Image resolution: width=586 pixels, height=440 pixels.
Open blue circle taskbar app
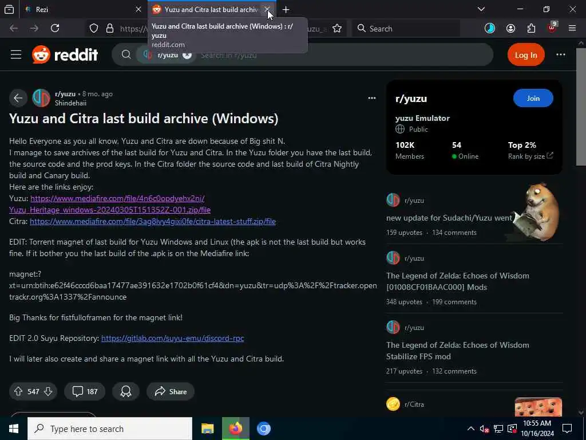(263, 429)
